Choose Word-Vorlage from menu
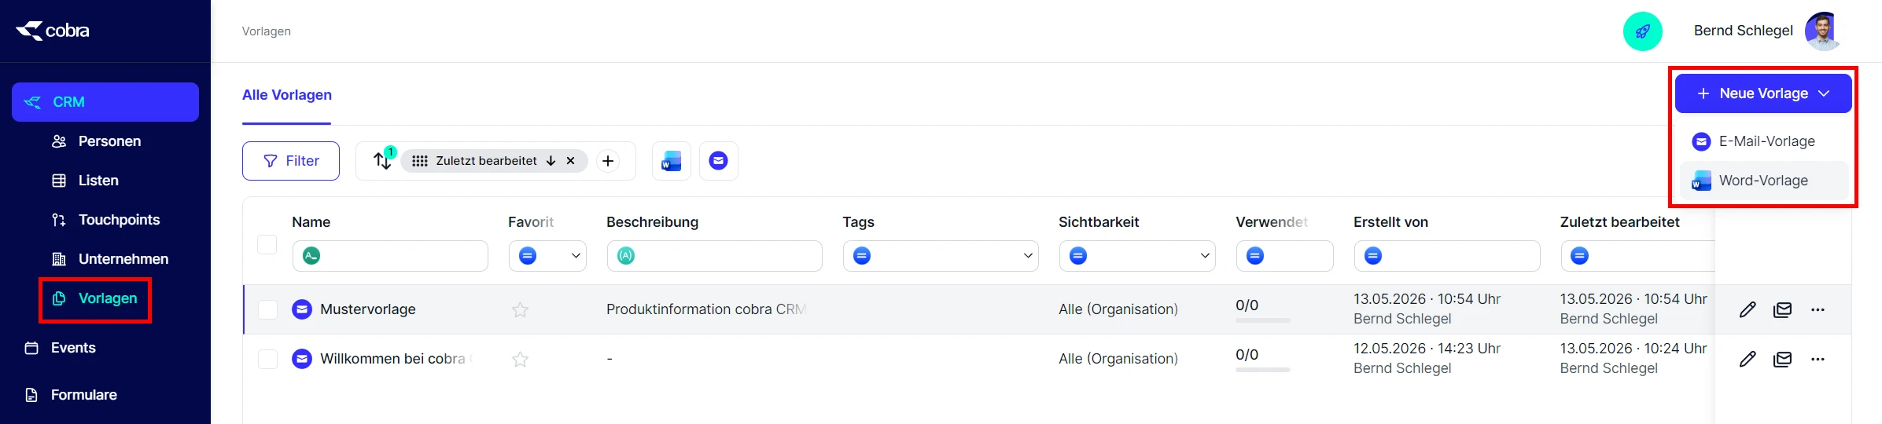 pos(1764,181)
